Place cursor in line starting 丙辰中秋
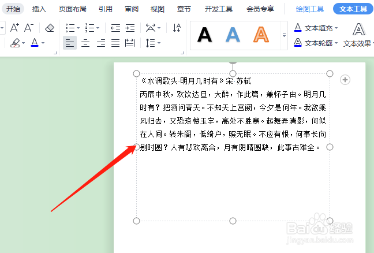 233,95
